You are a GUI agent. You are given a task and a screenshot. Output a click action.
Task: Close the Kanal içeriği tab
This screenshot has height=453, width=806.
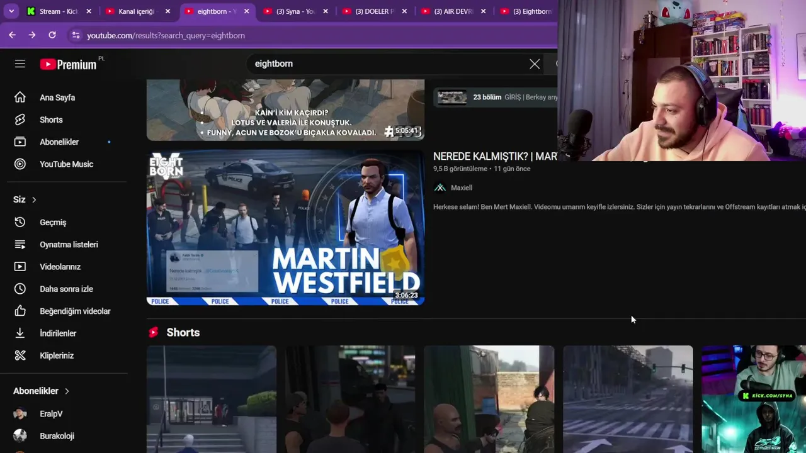[167, 11]
